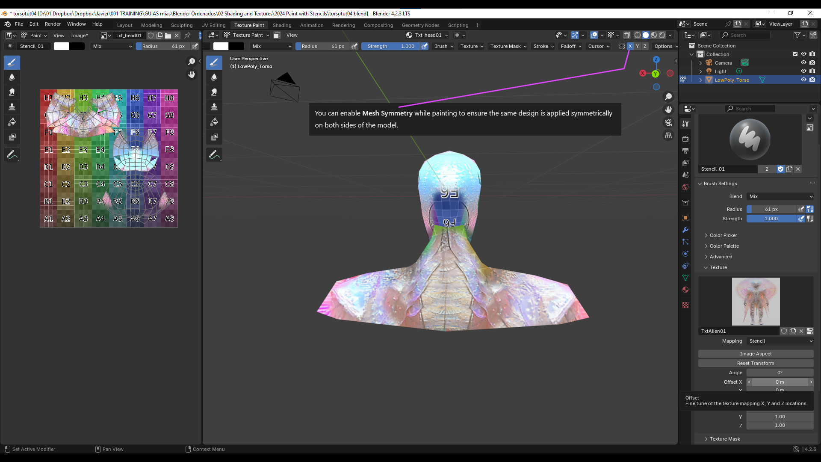Expand the LowPoly_Torso tree item

pyautogui.click(x=700, y=80)
